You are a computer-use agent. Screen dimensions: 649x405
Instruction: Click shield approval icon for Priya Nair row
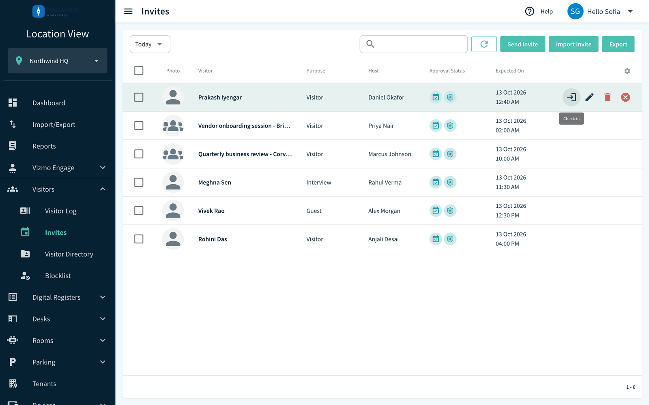coord(450,126)
